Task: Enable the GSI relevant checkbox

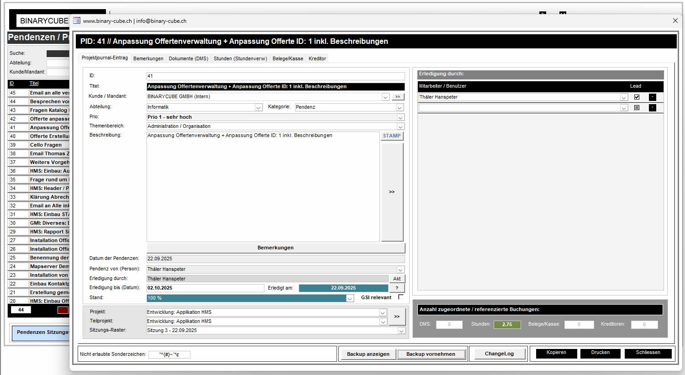Action: click(401, 297)
